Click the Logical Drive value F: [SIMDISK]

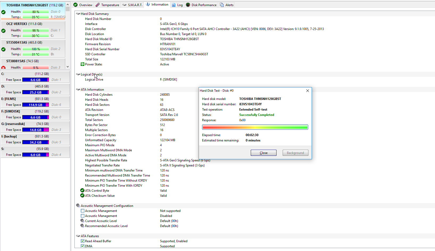(x=169, y=79)
